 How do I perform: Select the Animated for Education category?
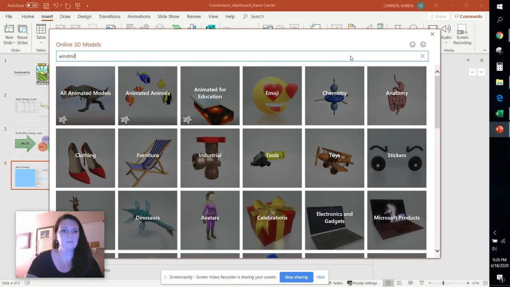pos(210,96)
